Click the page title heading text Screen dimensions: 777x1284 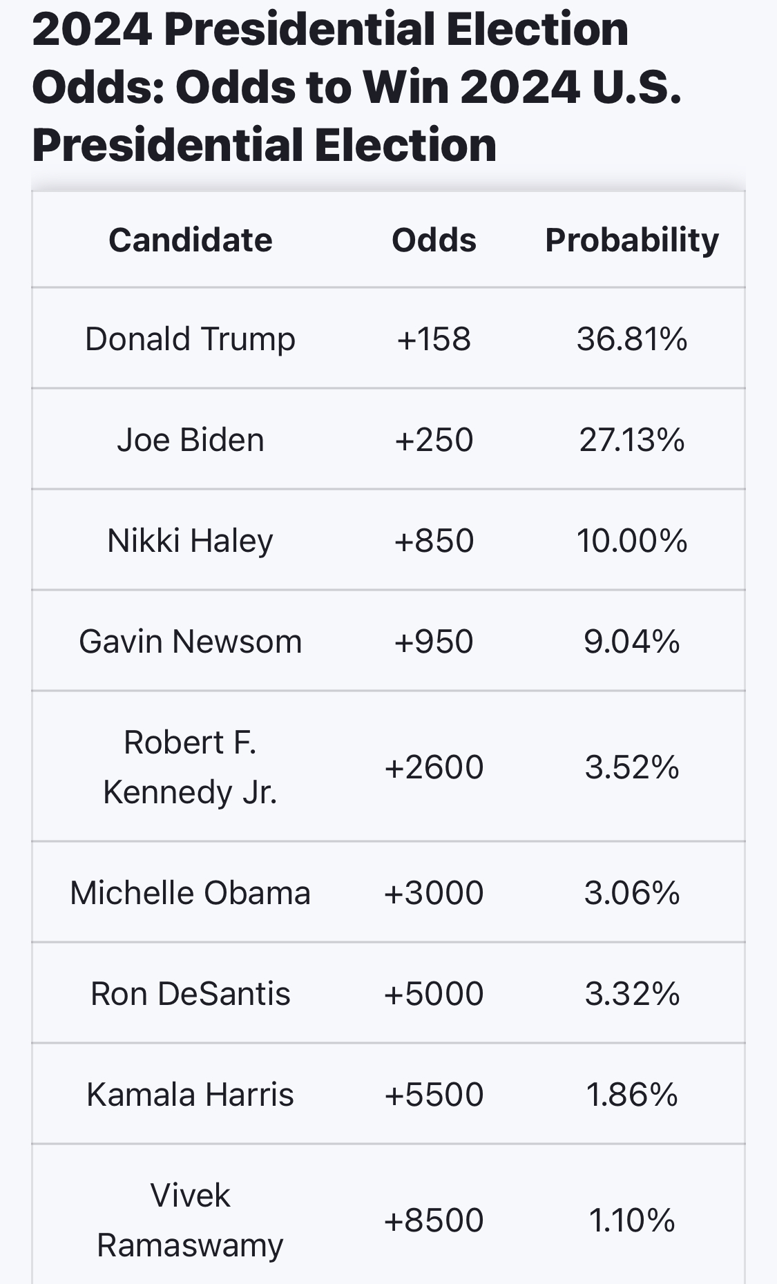(x=357, y=87)
